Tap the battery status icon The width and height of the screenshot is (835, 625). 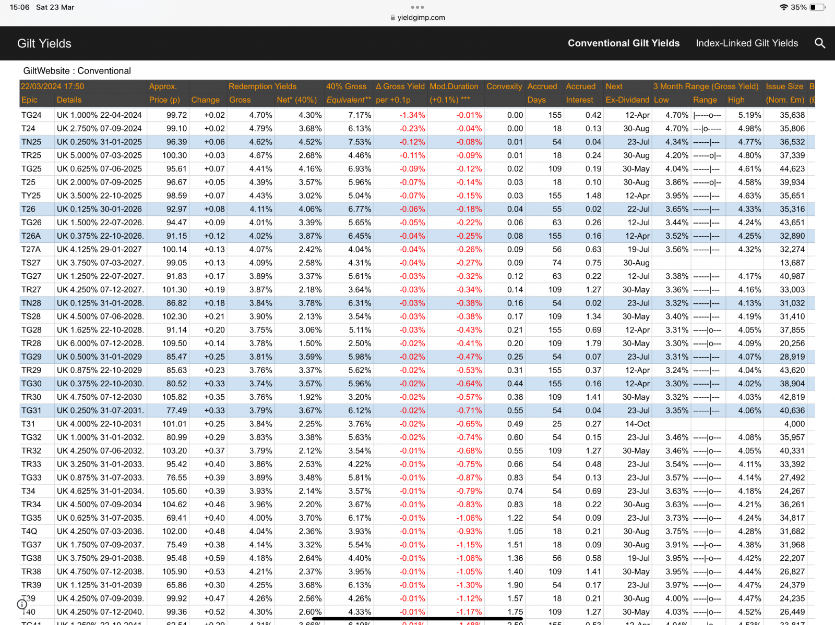(x=818, y=7)
